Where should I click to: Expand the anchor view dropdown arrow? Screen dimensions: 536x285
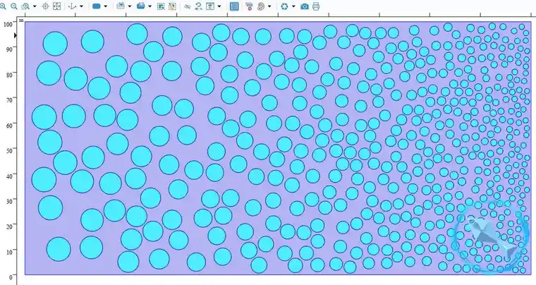point(81,6)
